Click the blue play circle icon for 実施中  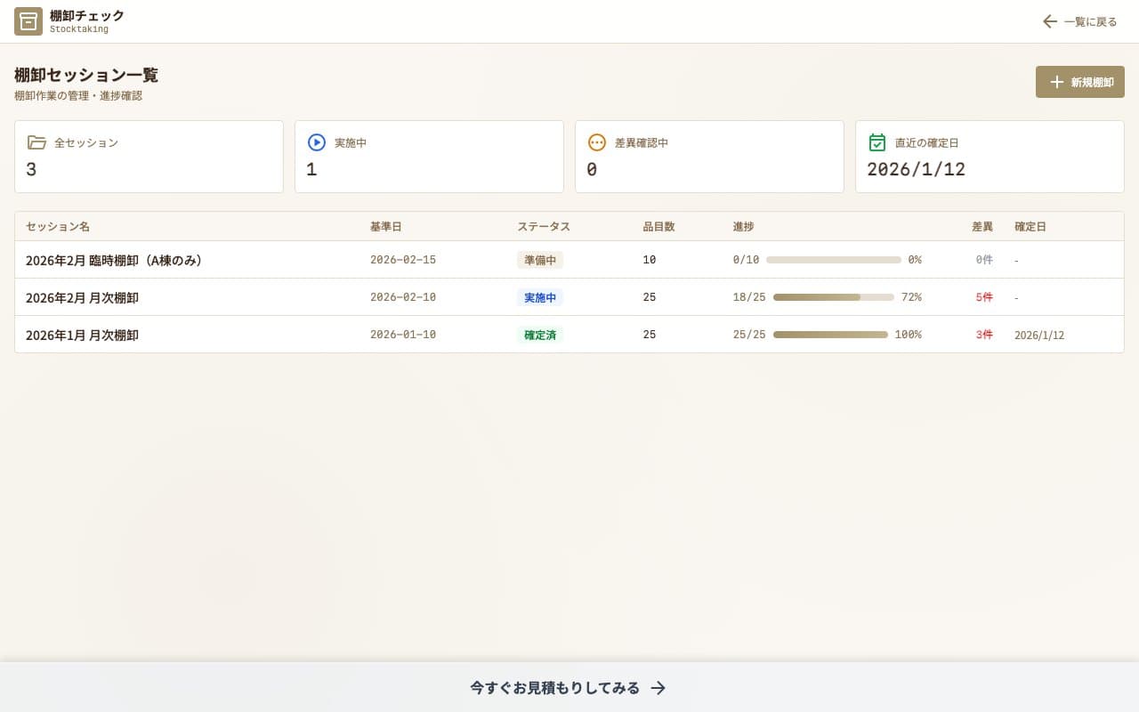click(317, 142)
